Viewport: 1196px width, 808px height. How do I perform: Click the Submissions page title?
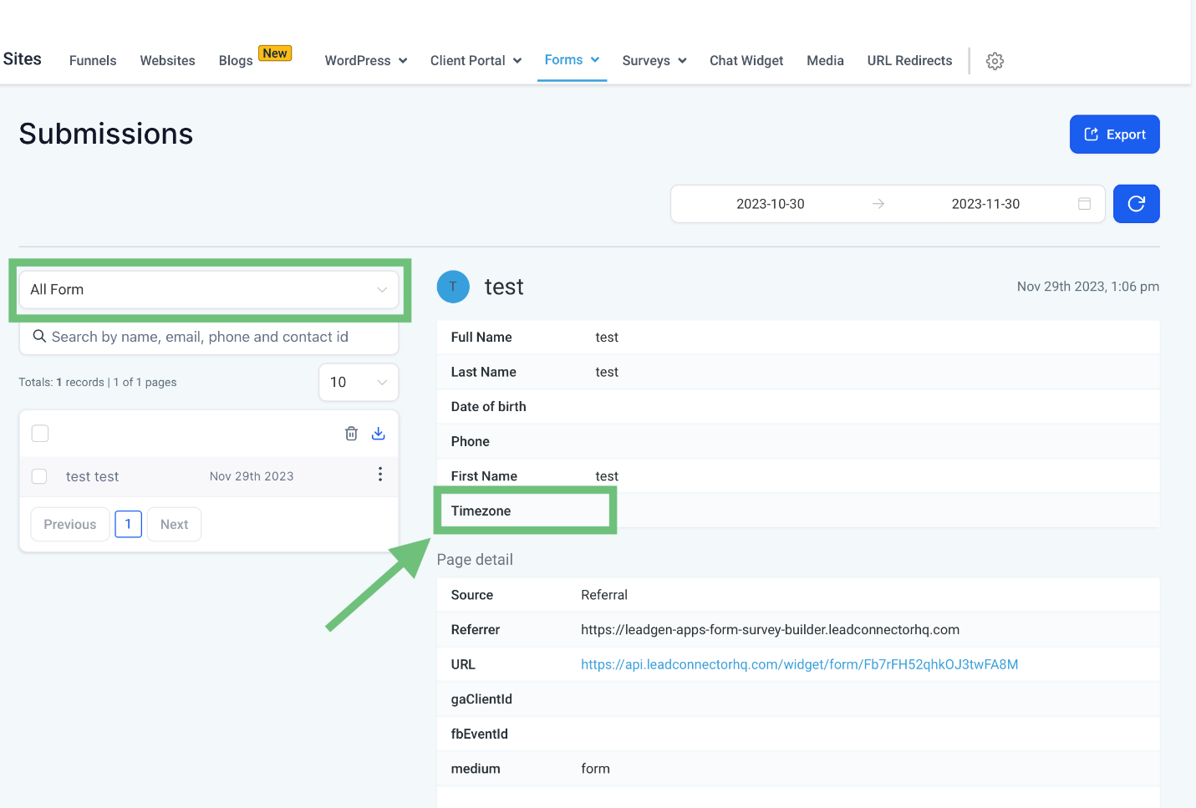106,135
